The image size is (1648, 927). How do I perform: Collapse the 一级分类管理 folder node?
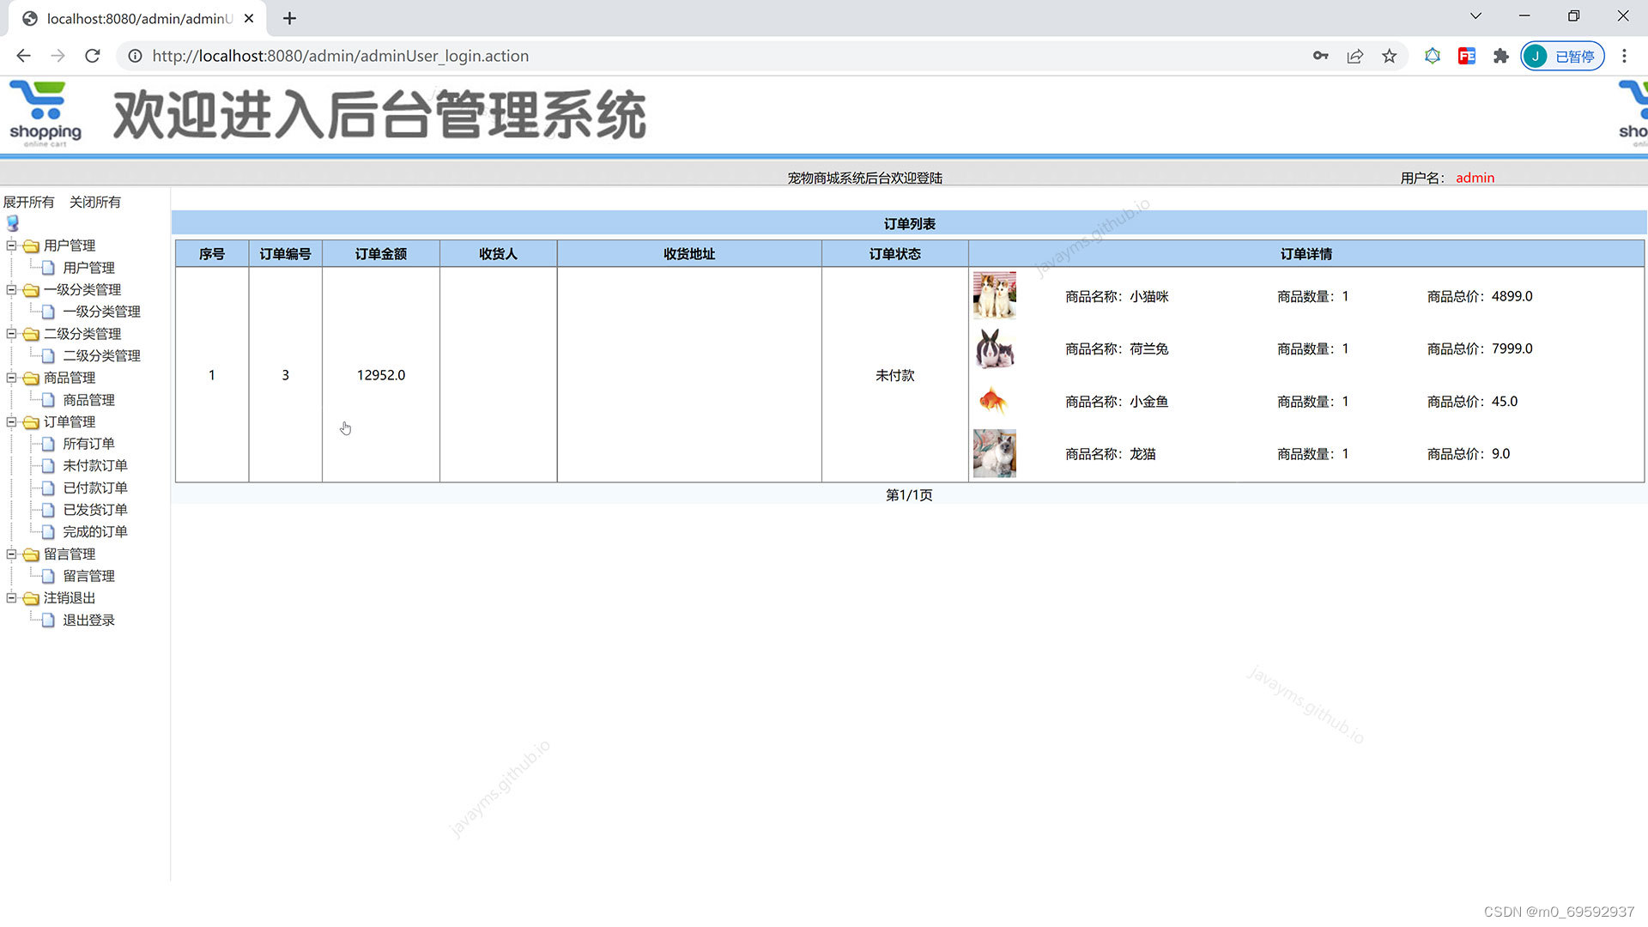12,289
